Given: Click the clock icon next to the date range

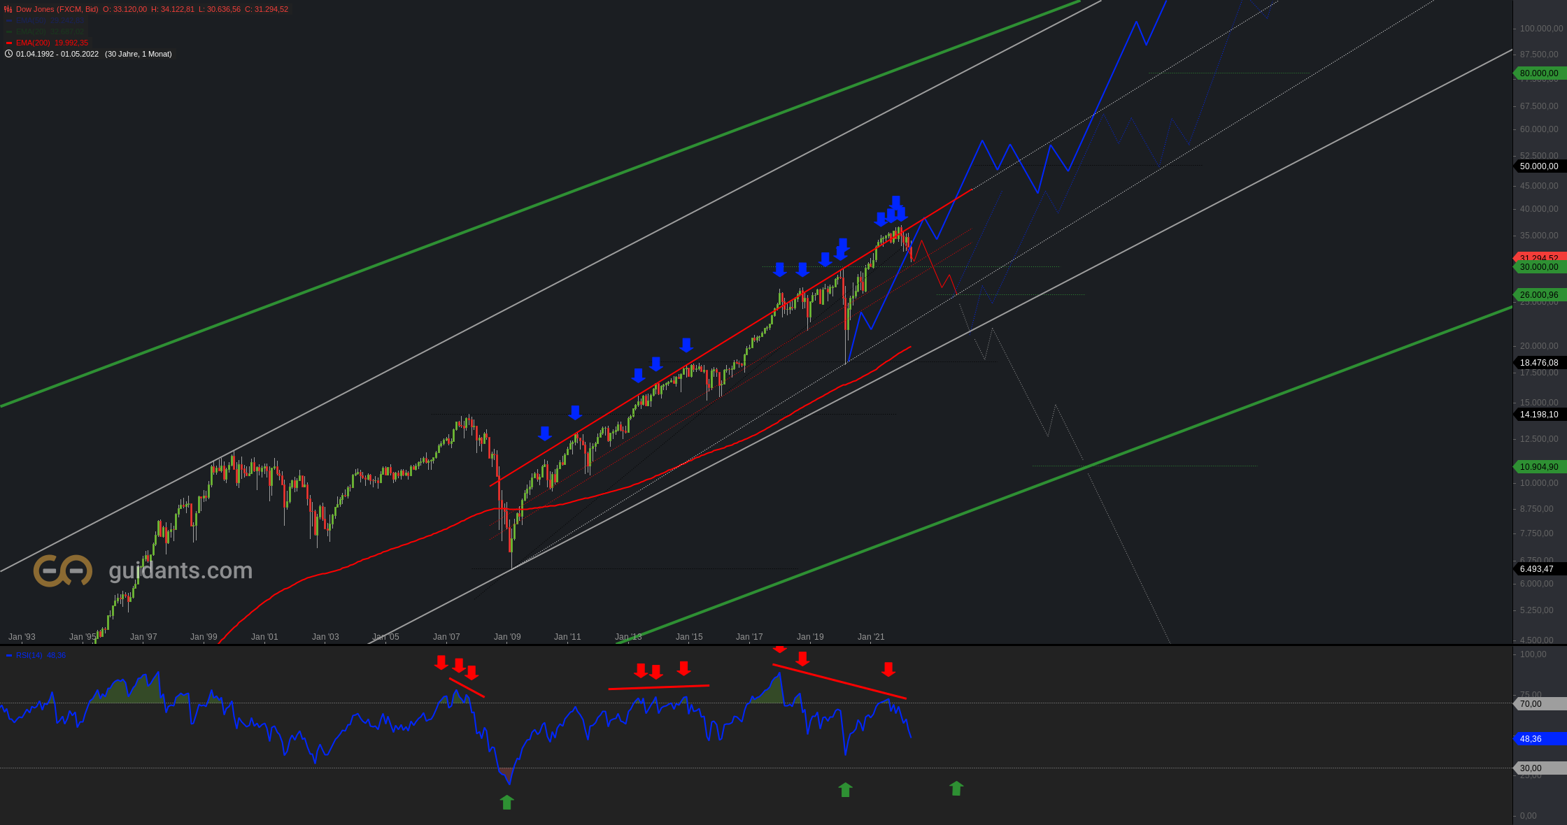Looking at the screenshot, I should coord(8,54).
